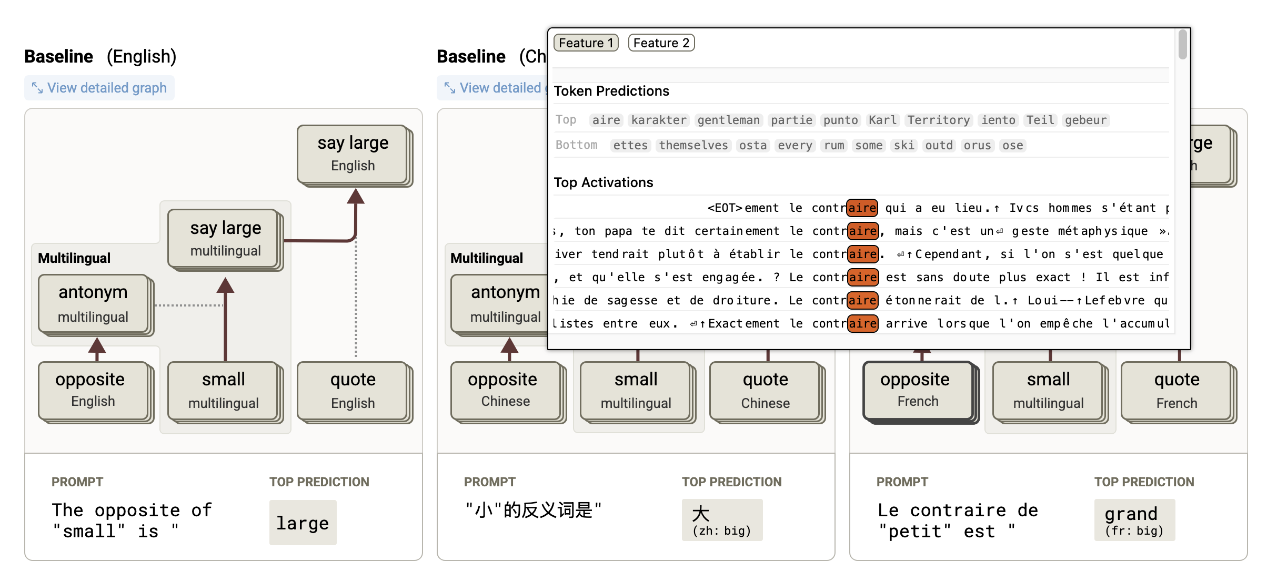
Task: Click the Token Predictions heading
Action: (x=611, y=91)
